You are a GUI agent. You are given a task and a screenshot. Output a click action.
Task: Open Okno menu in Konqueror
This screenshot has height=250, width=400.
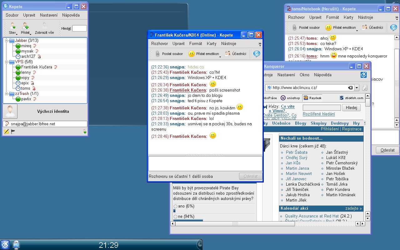tap(304, 75)
